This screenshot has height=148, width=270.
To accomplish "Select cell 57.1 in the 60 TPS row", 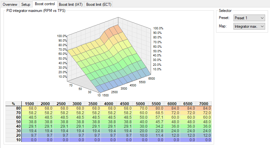I will coord(156,117).
